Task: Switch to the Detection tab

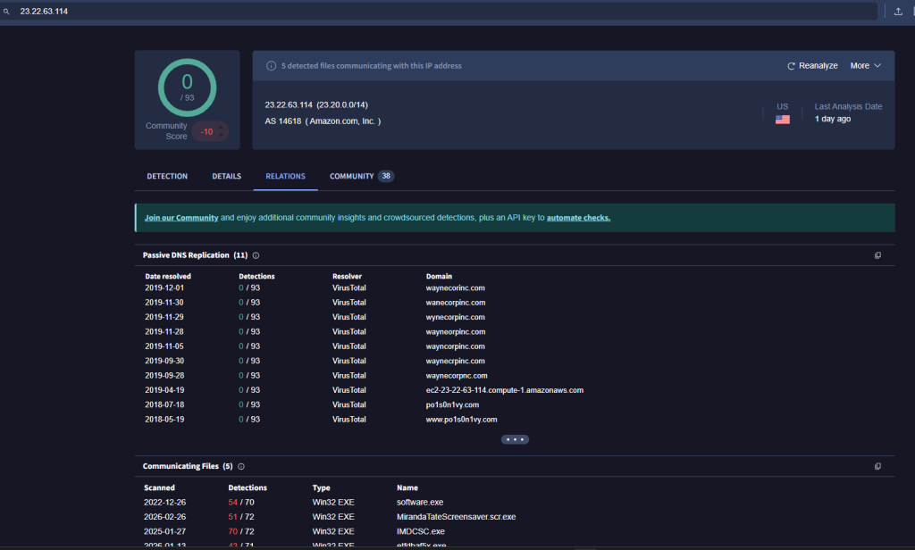Action: (167, 177)
